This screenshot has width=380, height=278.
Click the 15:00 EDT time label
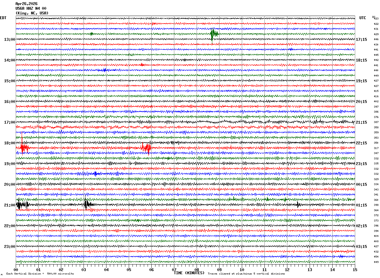click(x=9, y=81)
